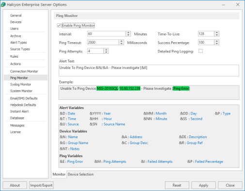Increase Time-To-Live with up arrow
Screen dimensions: 245x191
(217, 32)
